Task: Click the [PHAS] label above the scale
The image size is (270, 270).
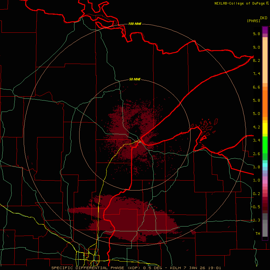Action: (253, 21)
